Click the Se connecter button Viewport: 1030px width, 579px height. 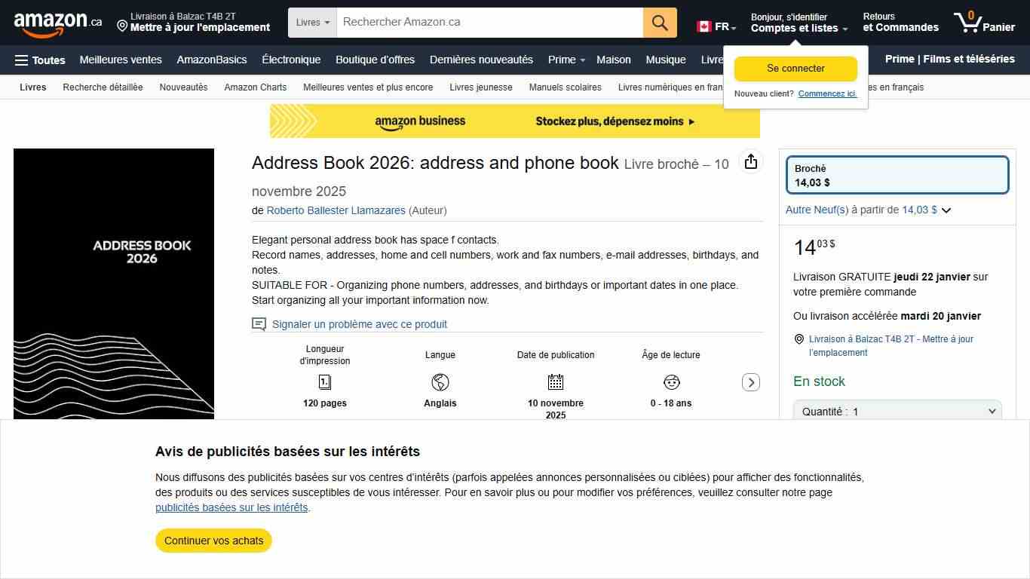point(795,69)
